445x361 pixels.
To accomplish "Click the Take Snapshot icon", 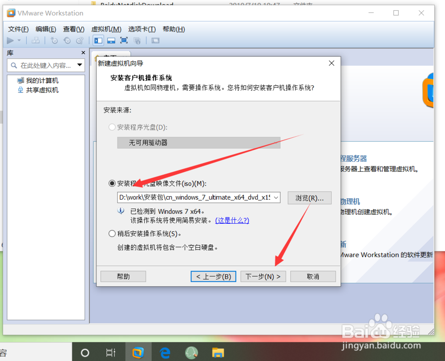I will tap(54, 40).
